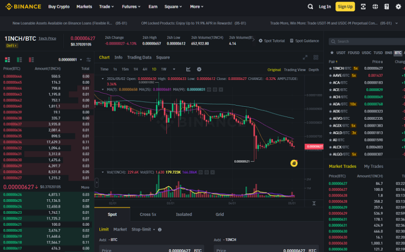Screen dimensions: 405x252
Task: Sort pair list by Price header
Action: coord(377,62)
